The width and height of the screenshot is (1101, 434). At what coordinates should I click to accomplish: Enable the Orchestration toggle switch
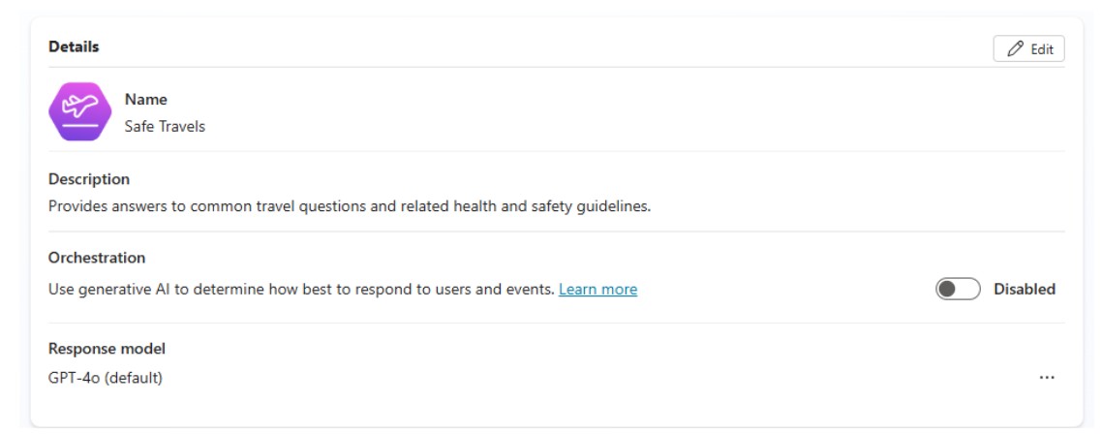(959, 289)
